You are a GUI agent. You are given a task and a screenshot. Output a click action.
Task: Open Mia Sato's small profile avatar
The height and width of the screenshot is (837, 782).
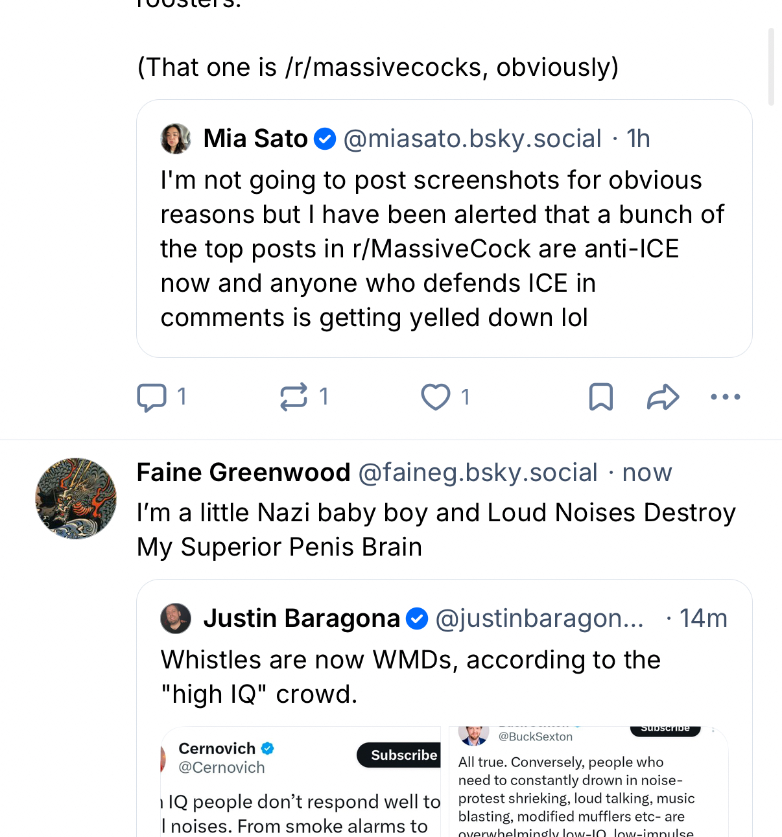[x=176, y=139]
